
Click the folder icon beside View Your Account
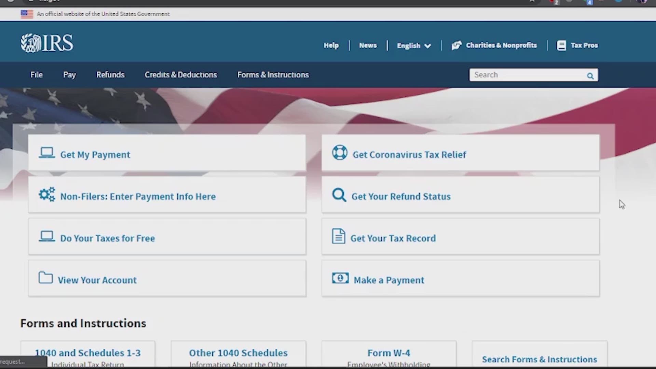click(x=45, y=277)
